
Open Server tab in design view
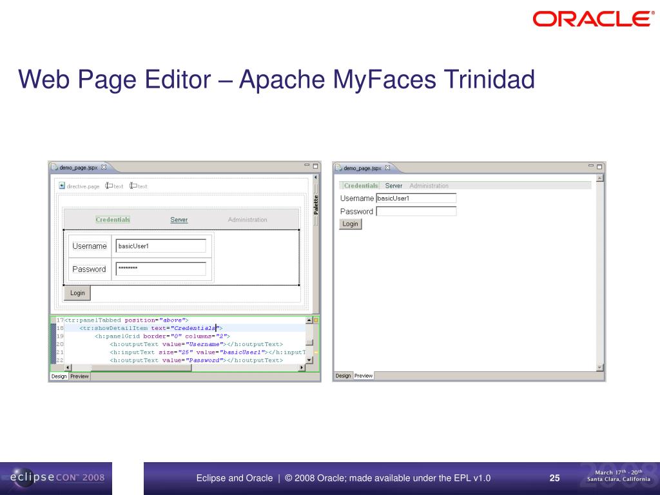point(179,220)
